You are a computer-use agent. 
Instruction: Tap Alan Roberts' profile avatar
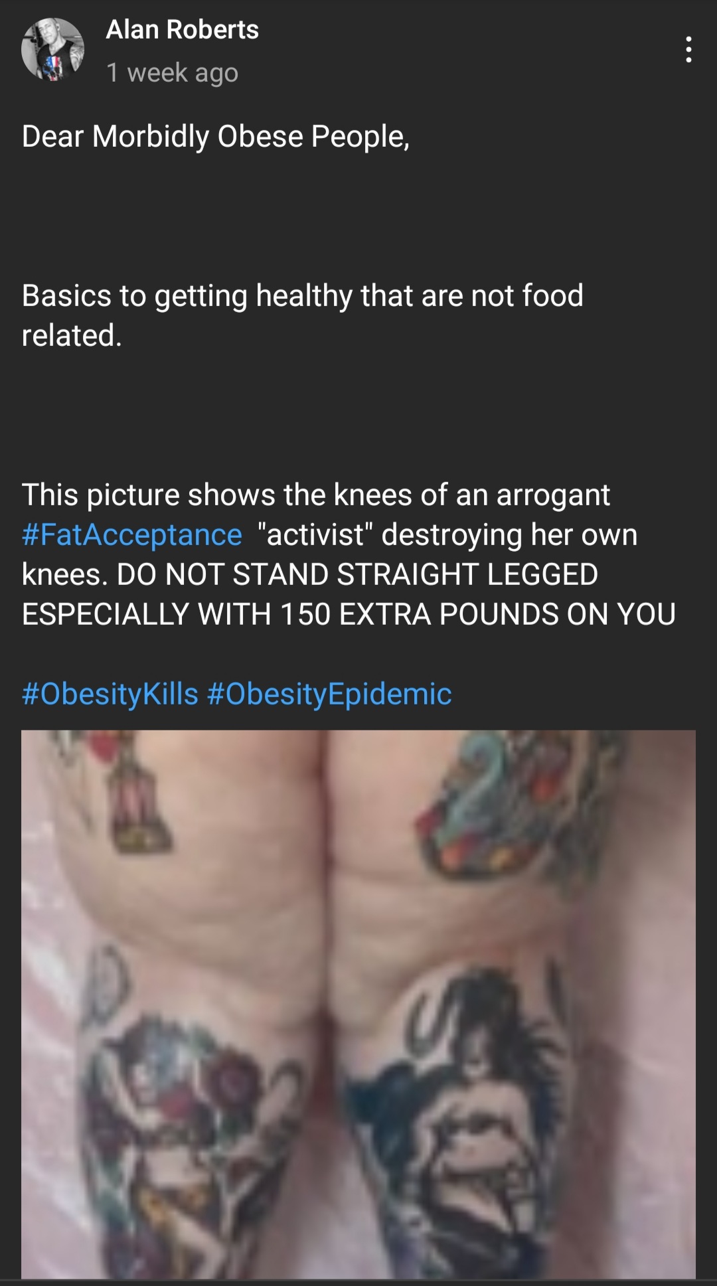click(53, 50)
